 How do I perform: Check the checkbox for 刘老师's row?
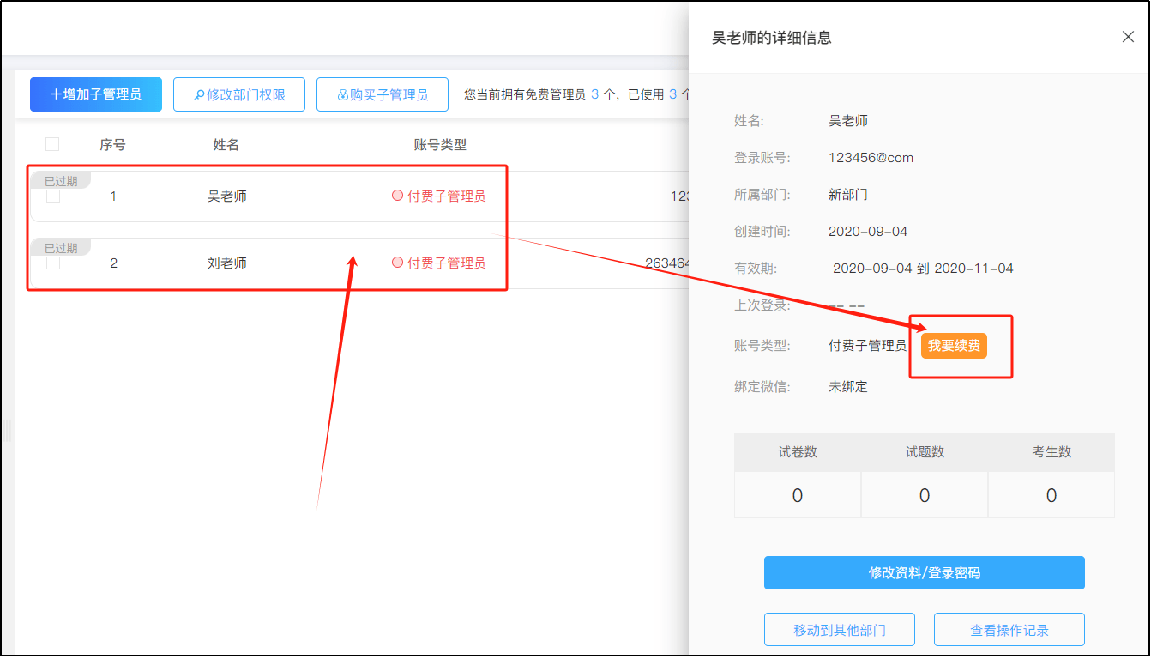point(53,263)
